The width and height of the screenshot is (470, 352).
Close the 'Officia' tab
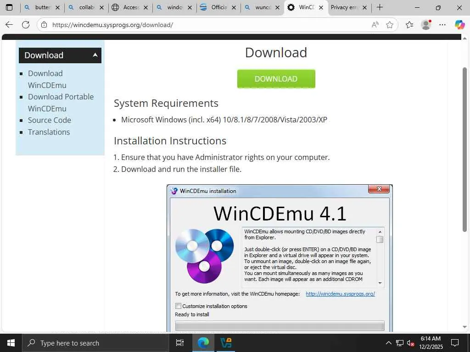click(x=234, y=7)
